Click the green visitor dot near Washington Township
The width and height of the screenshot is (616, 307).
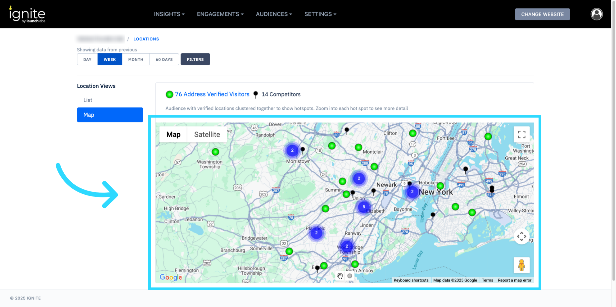[215, 152]
